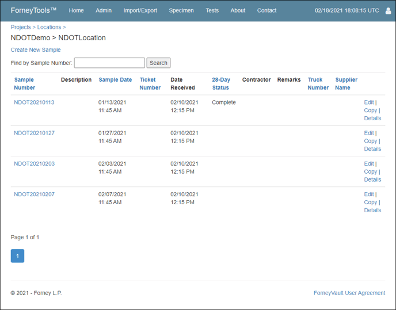
Task: Open sample NDOT20210207
Action: (x=34, y=194)
